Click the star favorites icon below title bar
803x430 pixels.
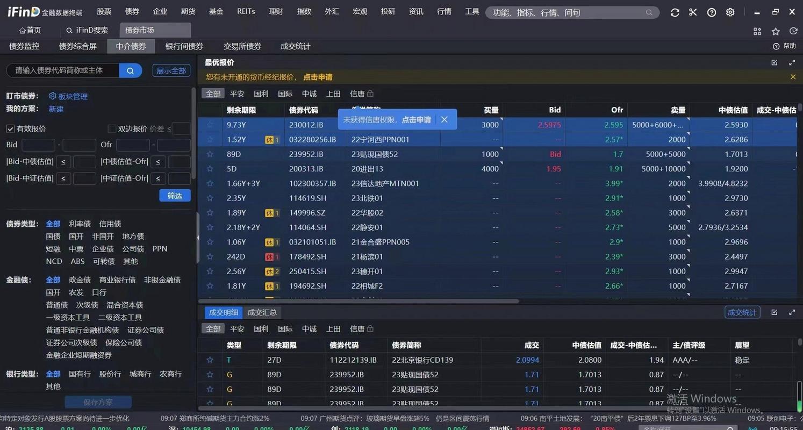coord(776,31)
